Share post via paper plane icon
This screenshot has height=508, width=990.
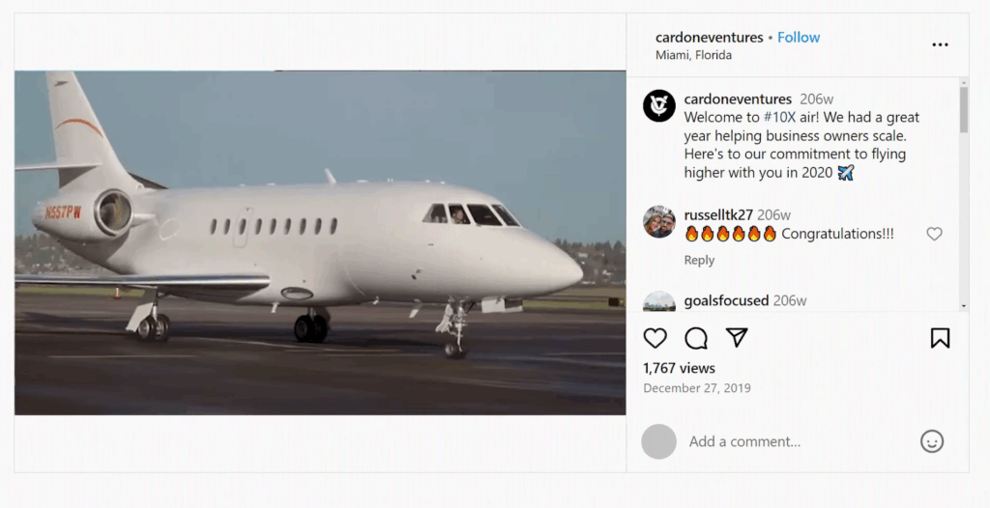737,337
